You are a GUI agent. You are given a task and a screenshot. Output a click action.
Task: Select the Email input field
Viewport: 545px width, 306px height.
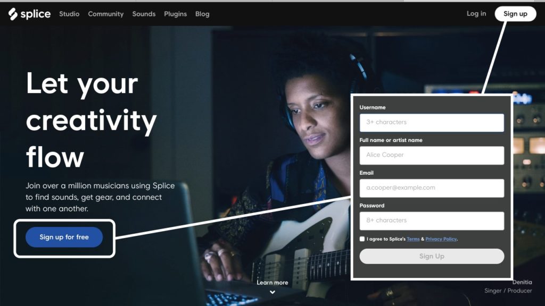point(432,188)
